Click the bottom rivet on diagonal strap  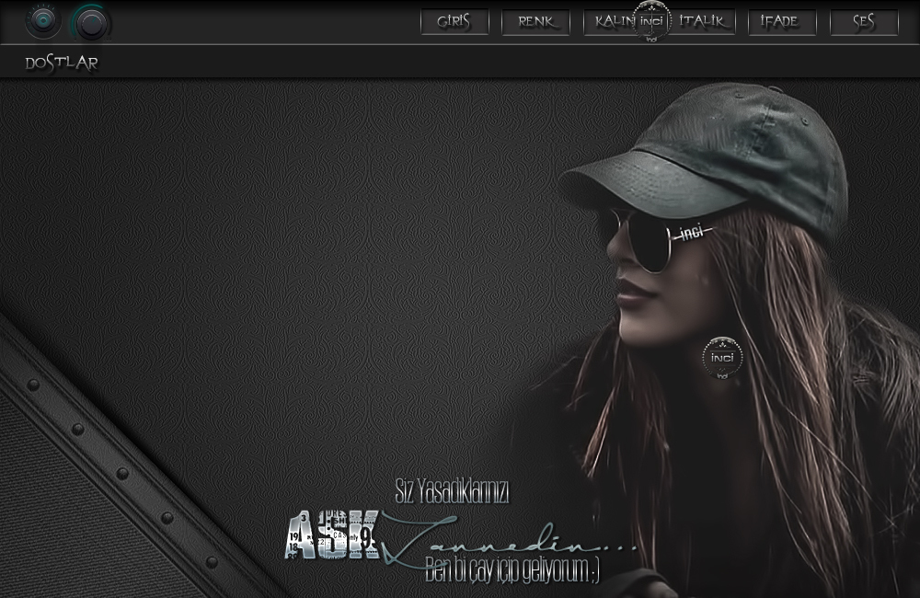coord(212,561)
